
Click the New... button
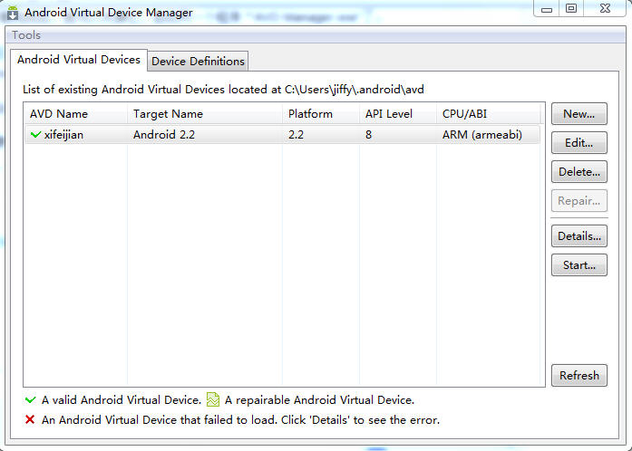[579, 114]
